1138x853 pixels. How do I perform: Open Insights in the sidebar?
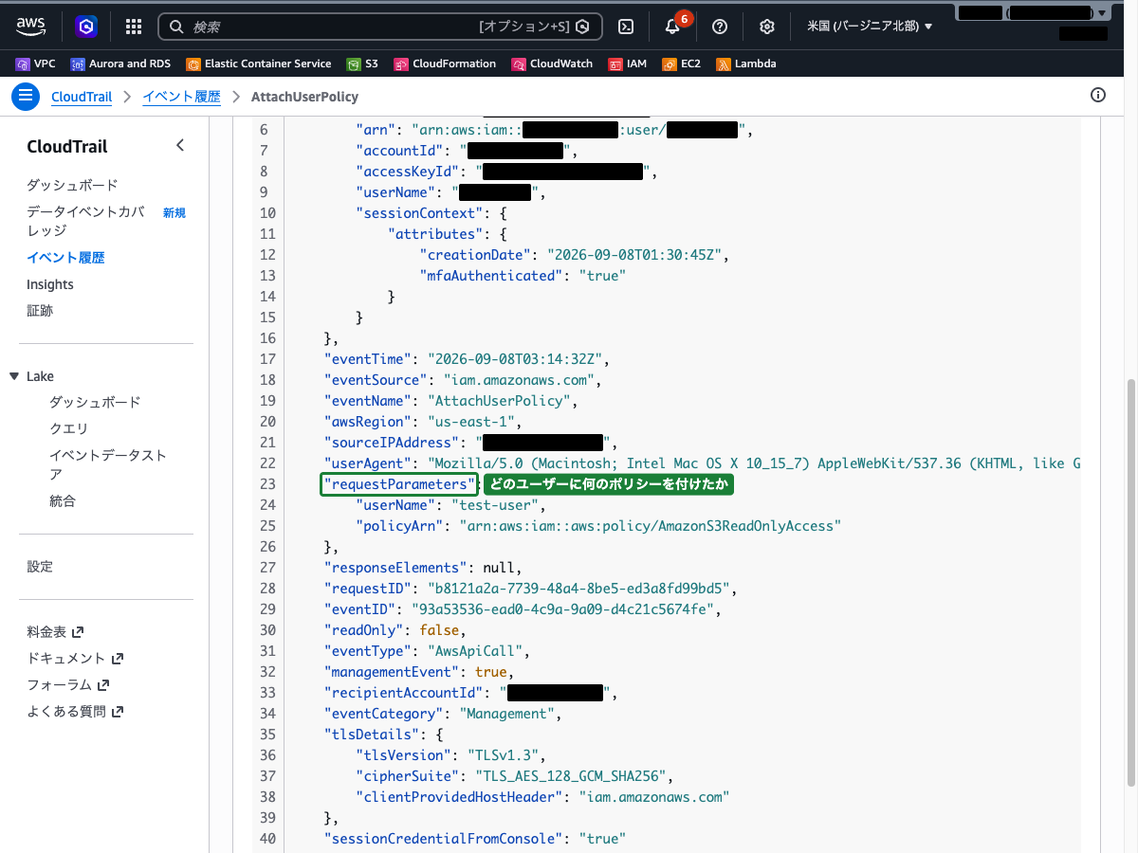[x=50, y=284]
